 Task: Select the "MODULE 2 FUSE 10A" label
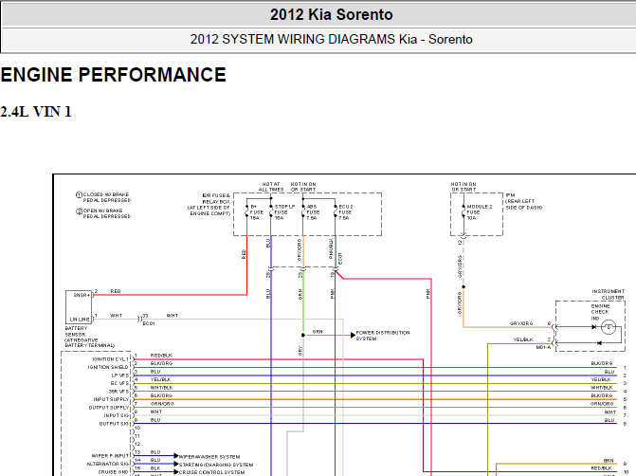[x=479, y=212]
